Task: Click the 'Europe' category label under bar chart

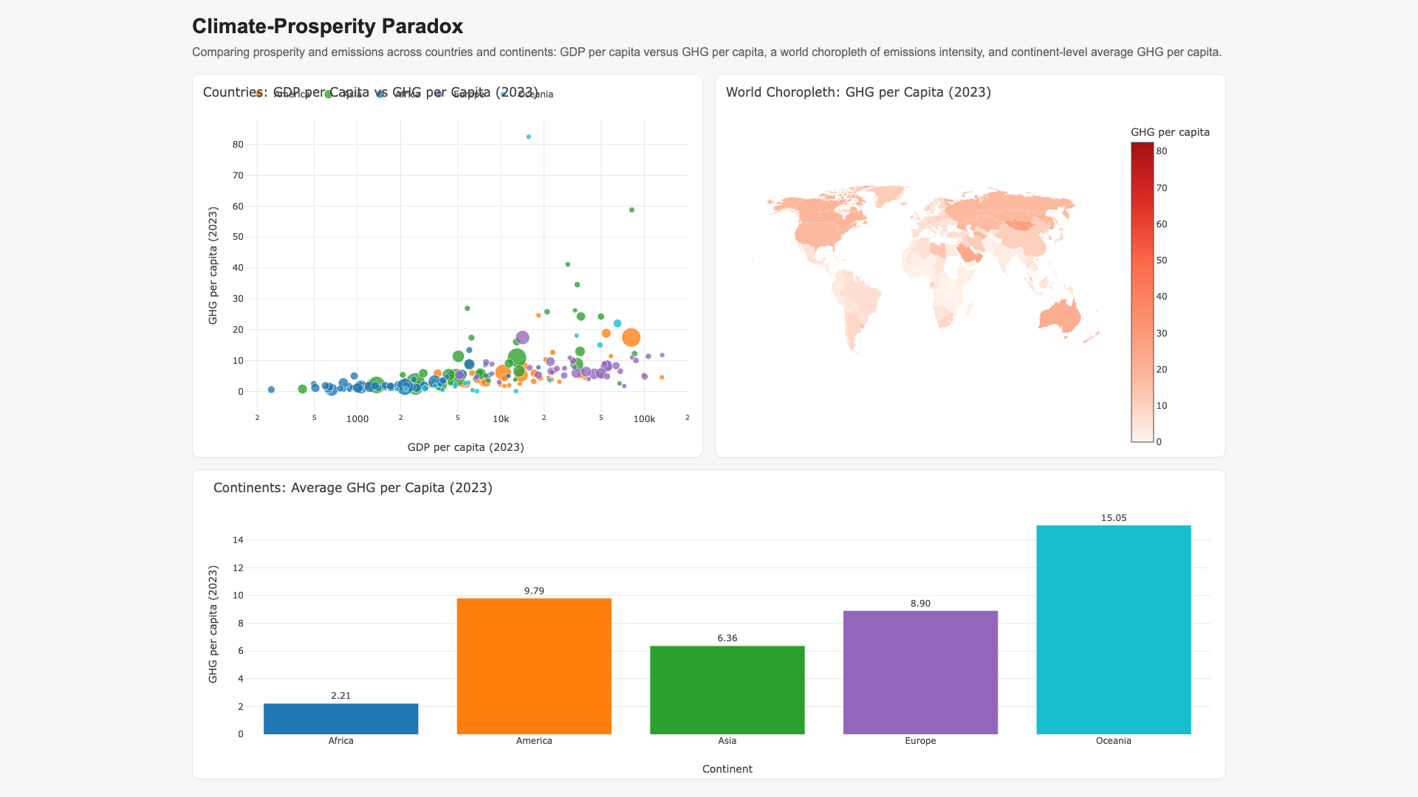Action: tap(920, 741)
